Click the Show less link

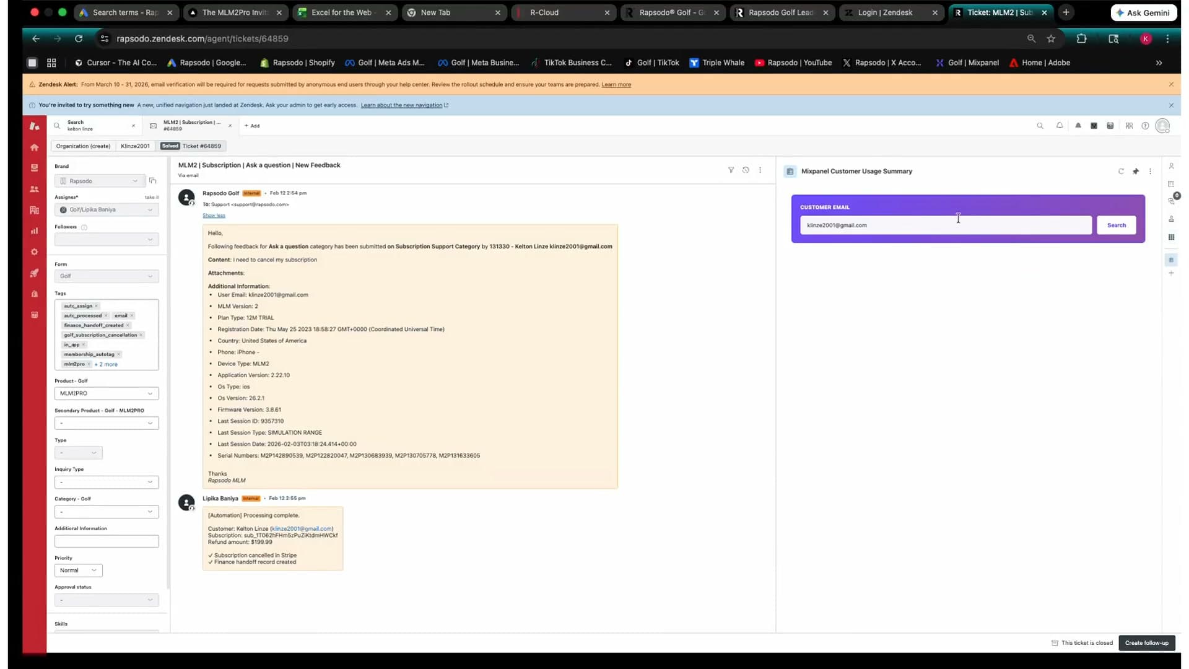point(214,216)
